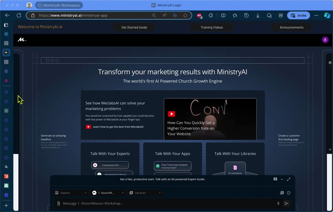Open the MinistryAI Workspace menu
Viewport: 333px width, 212px height.
point(59,5)
